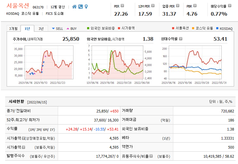This screenshot has height=164, width=238.
Task: Click blue KOSDAQ legend swatch
Action: [217, 28]
